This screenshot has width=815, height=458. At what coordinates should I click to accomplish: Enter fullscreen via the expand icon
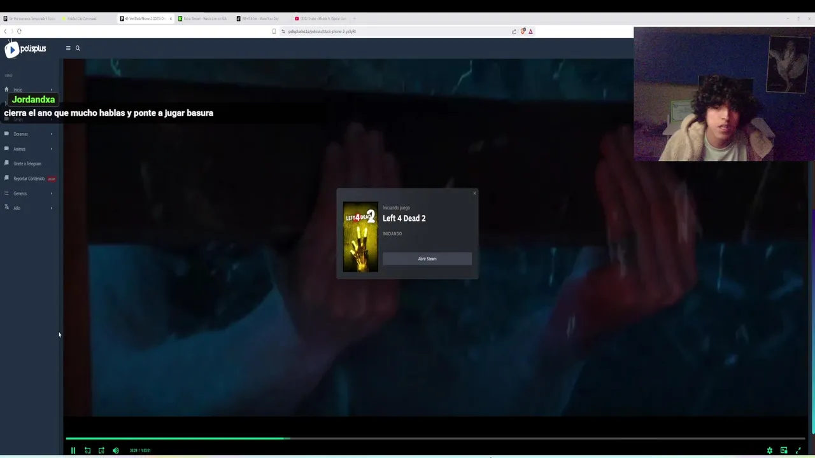click(798, 450)
